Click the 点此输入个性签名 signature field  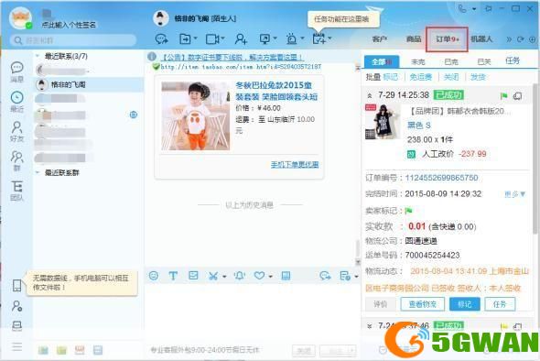[69, 25]
